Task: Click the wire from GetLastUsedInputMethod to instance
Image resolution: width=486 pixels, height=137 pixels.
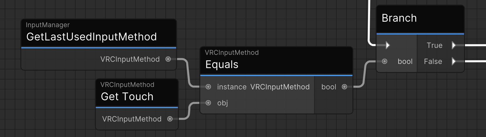Action: (x=188, y=73)
